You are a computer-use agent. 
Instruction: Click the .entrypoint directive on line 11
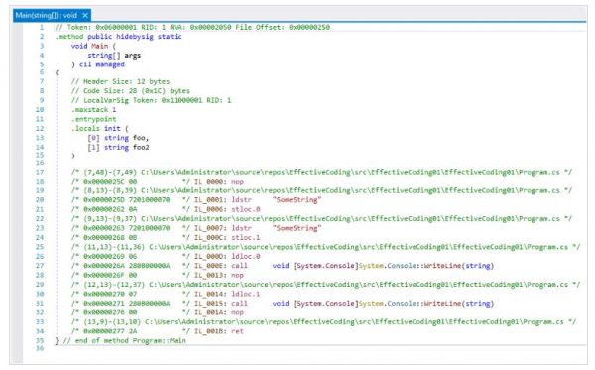point(94,119)
